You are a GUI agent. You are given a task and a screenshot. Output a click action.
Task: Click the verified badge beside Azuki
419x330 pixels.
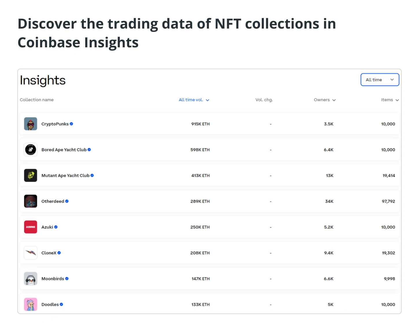point(56,227)
